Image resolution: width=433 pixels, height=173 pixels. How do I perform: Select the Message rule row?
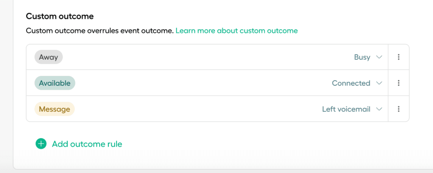coord(208,109)
